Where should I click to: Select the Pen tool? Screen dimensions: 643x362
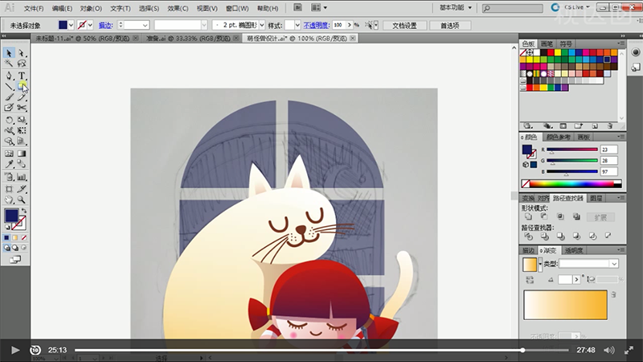[x=9, y=76]
